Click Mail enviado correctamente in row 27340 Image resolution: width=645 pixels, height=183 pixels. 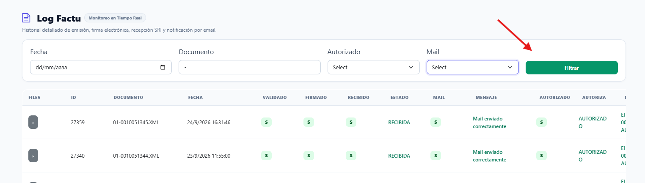[490, 156]
